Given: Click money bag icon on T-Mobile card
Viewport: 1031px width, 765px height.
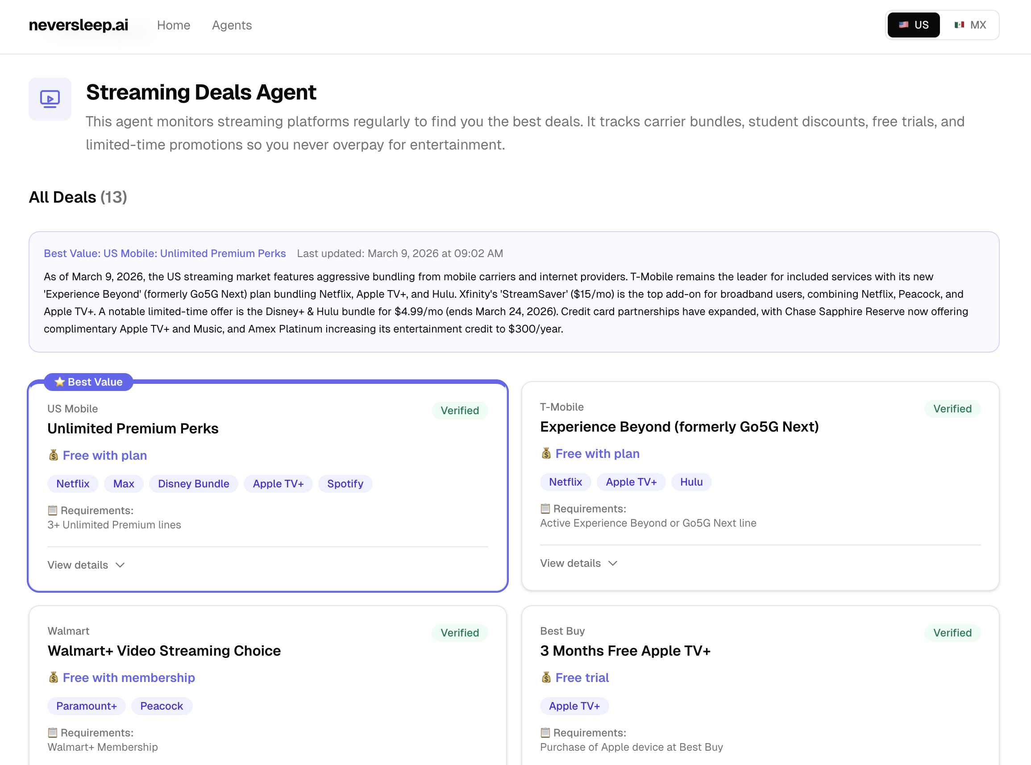Looking at the screenshot, I should pos(546,453).
